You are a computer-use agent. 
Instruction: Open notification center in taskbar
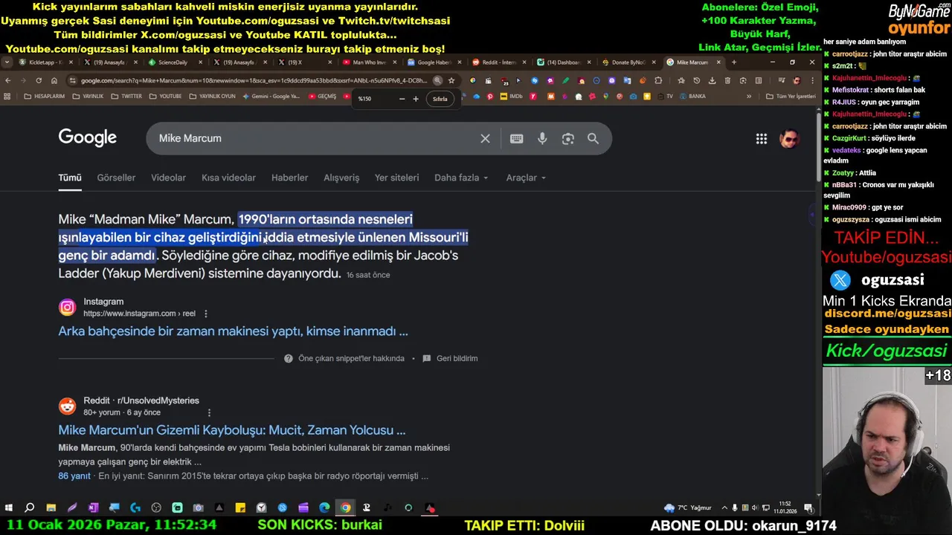click(808, 508)
